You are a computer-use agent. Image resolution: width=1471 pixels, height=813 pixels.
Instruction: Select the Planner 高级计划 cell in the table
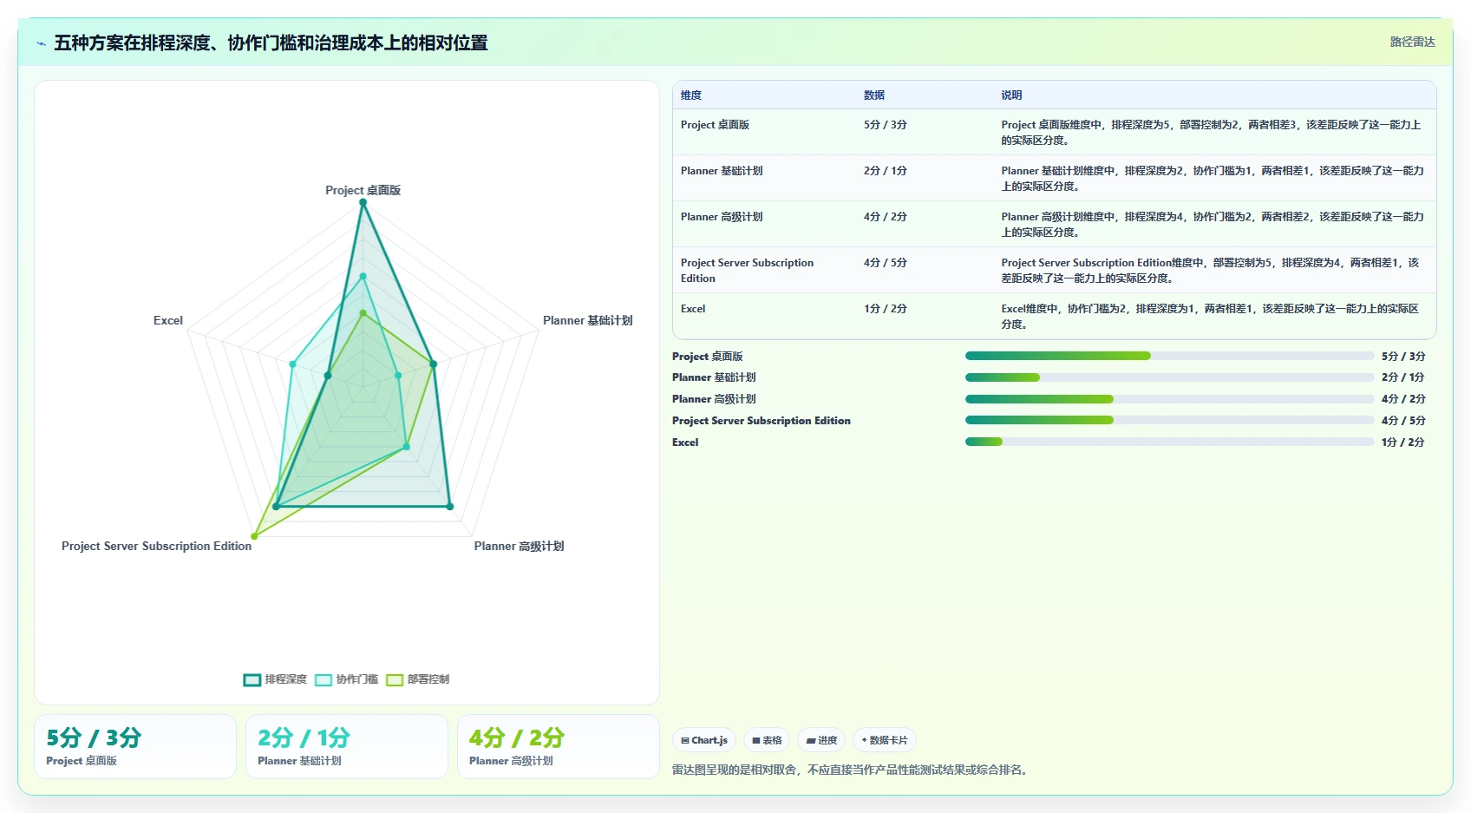point(722,217)
